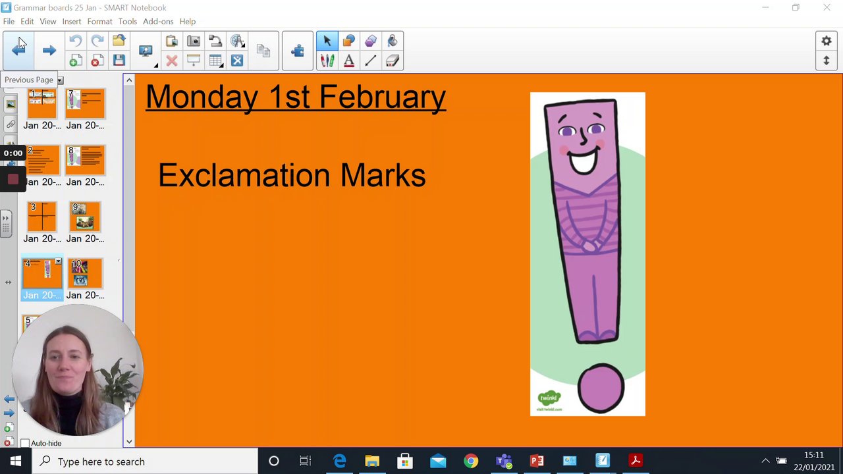Image resolution: width=843 pixels, height=474 pixels.
Task: Open the Insert menu
Action: point(72,21)
